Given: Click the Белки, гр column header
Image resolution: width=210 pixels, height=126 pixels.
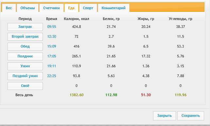Looking at the screenshot, I should [111, 19].
